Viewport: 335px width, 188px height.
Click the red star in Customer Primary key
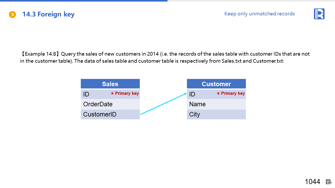[218, 93]
